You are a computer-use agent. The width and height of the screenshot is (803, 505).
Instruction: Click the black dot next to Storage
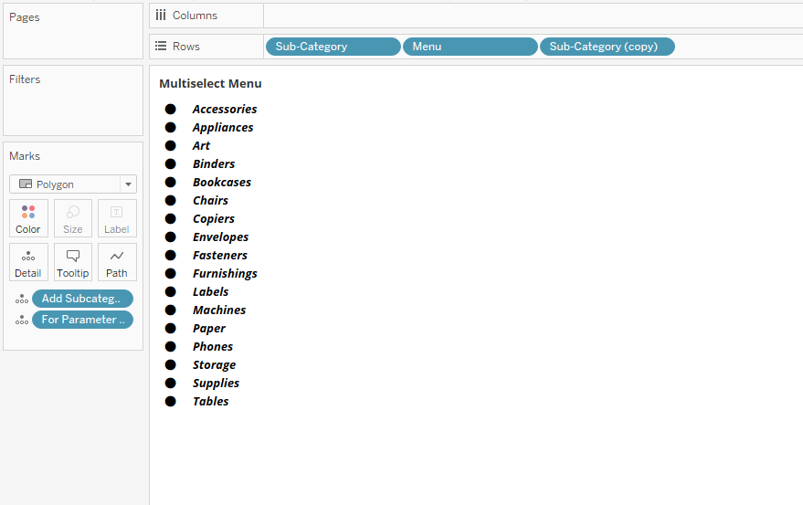171,365
